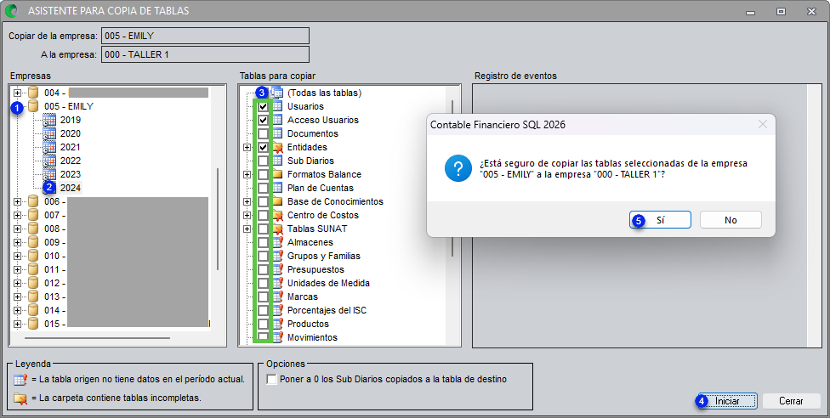
Task: Click the Usuarios table icon
Action: [277, 106]
